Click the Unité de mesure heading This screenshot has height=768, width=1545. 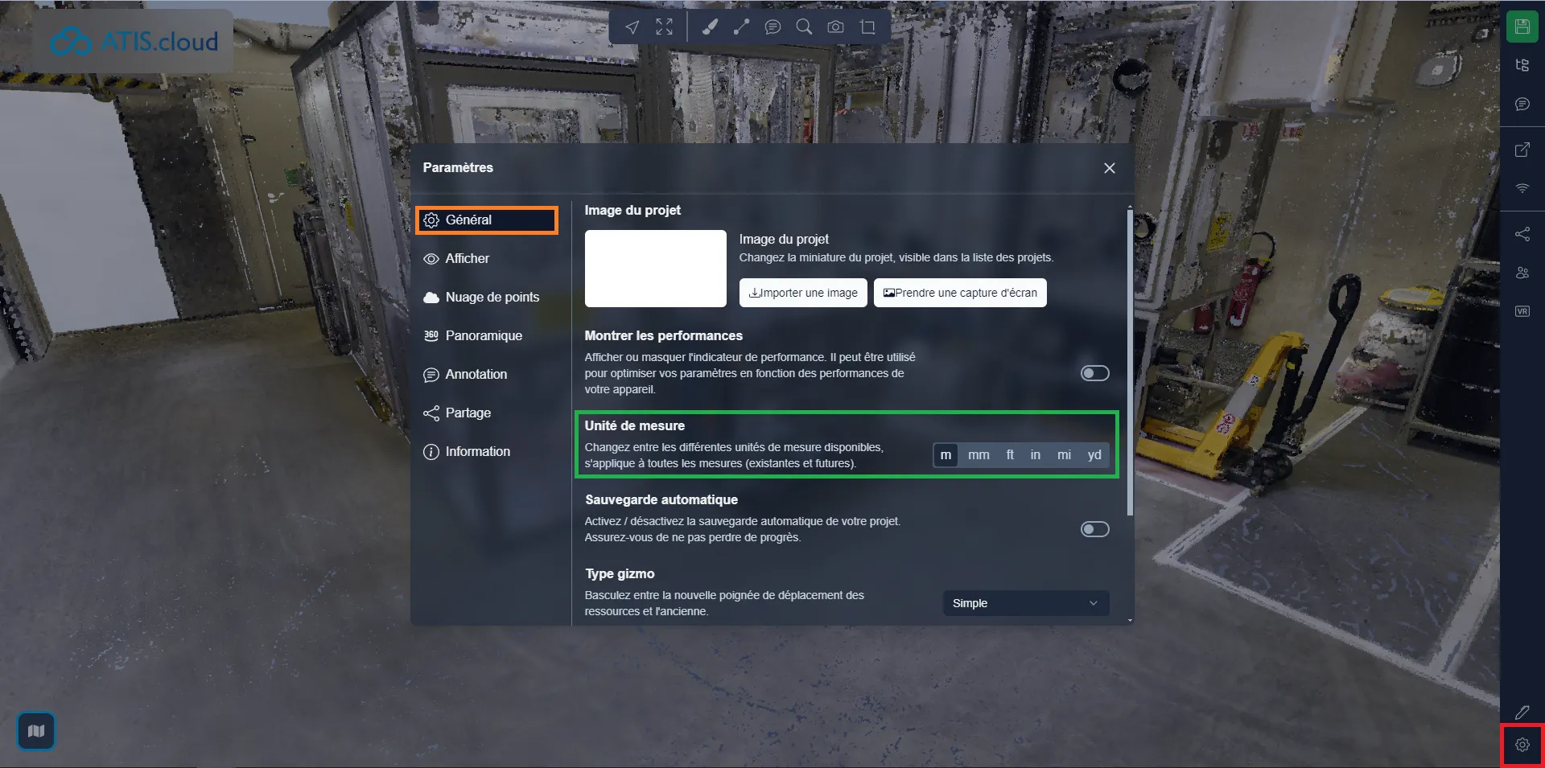click(x=635, y=425)
